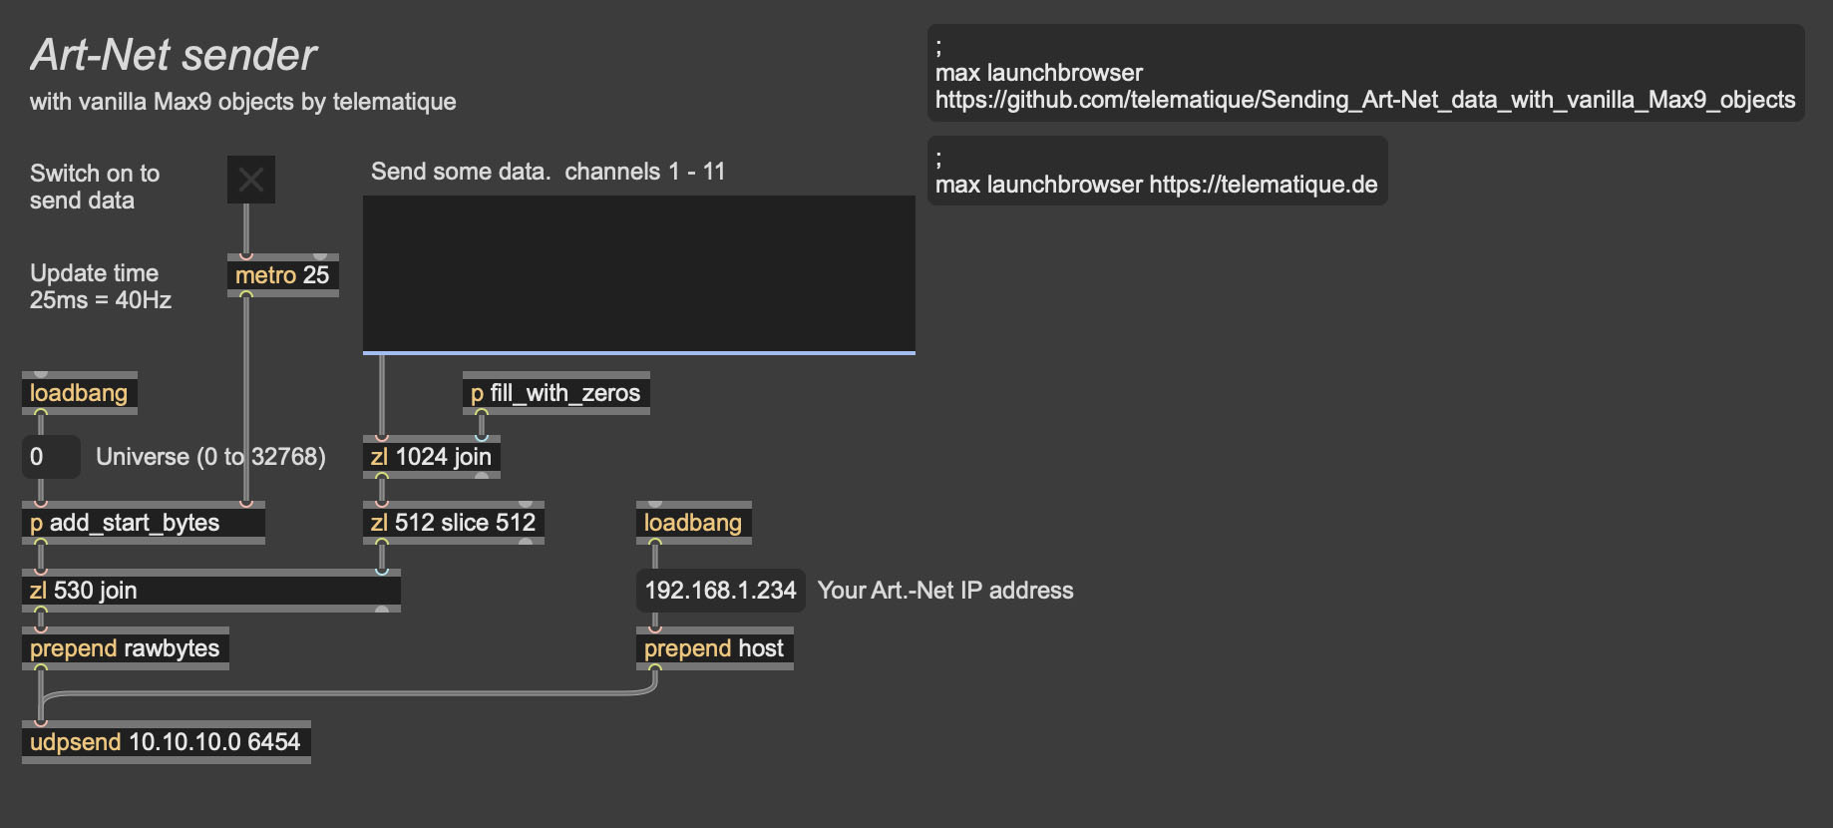Image resolution: width=1833 pixels, height=828 pixels.
Task: Click the Update time 25ms comment
Action: 100,287
